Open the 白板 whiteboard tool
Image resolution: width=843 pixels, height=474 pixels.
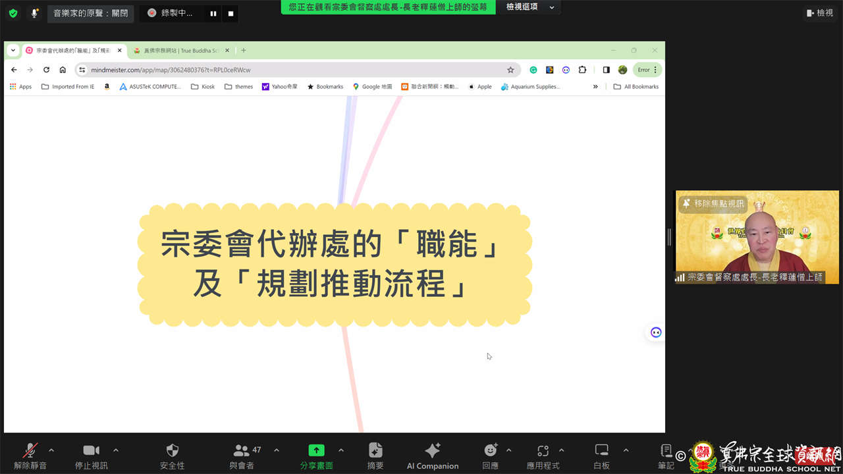(601, 451)
